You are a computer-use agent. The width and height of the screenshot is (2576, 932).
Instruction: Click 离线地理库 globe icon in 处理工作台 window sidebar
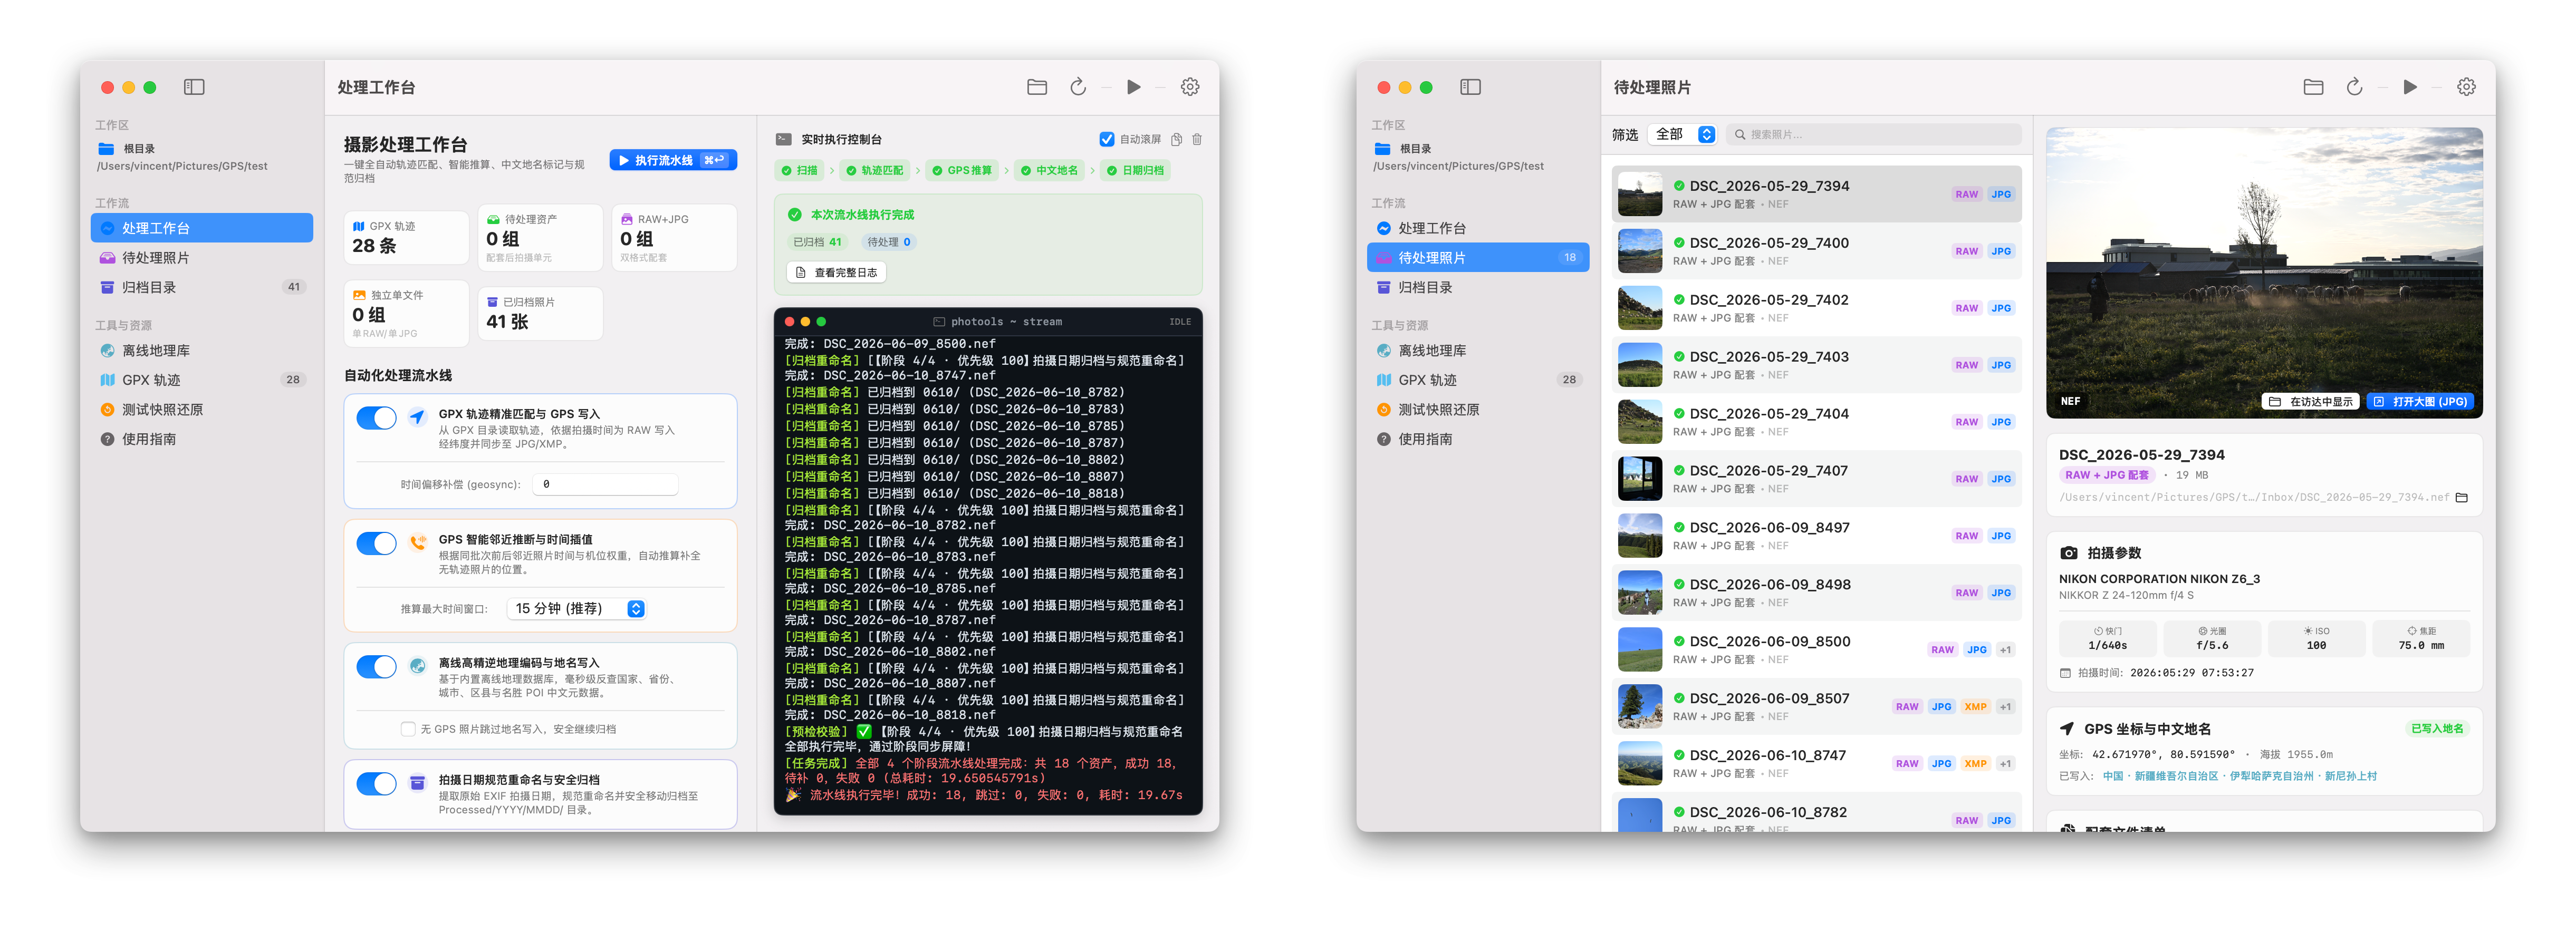pyautogui.click(x=107, y=351)
